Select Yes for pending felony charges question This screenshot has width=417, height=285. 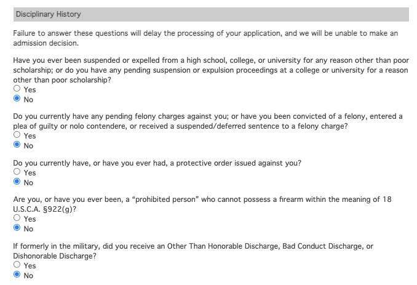click(x=17, y=135)
